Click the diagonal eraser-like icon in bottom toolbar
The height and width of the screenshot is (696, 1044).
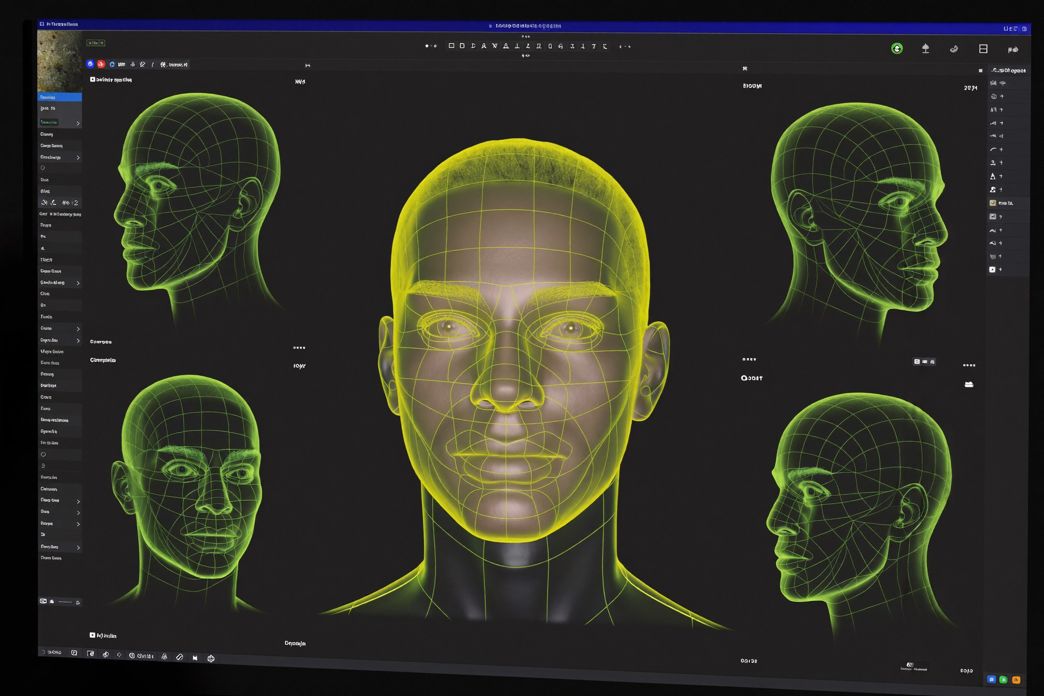(180, 657)
